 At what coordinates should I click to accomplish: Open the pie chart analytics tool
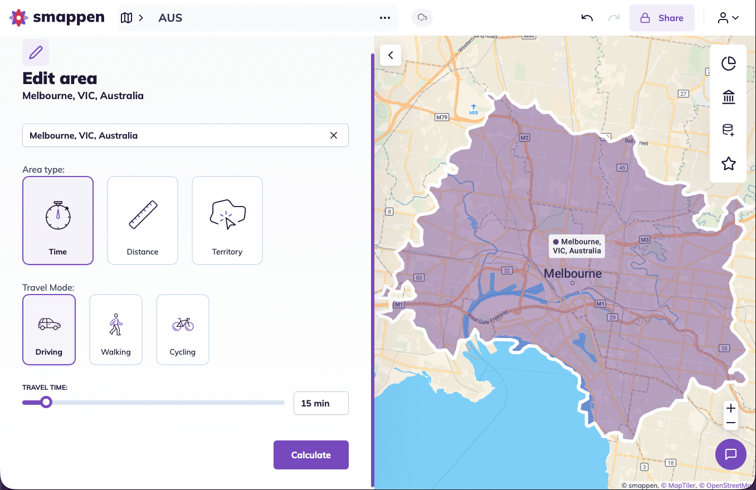pos(728,64)
